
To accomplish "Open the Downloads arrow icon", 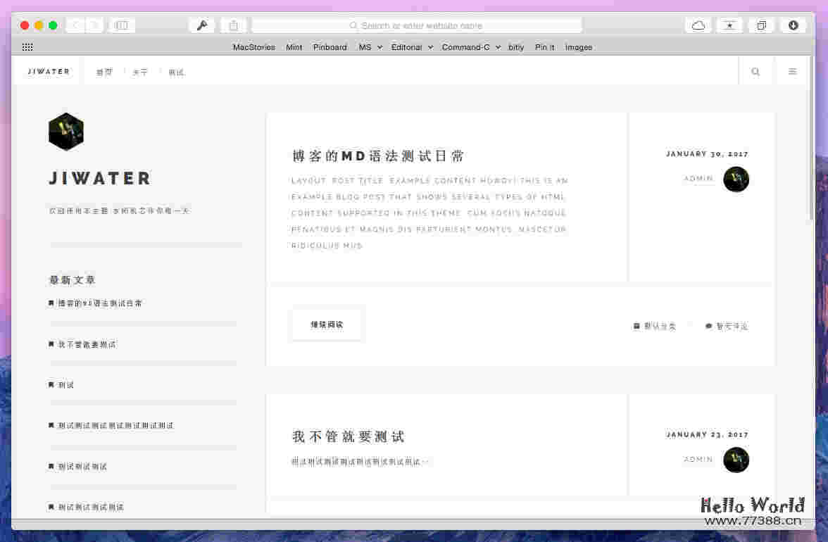I will coord(793,25).
